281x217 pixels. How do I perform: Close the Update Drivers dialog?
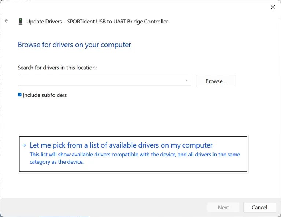point(273,7)
